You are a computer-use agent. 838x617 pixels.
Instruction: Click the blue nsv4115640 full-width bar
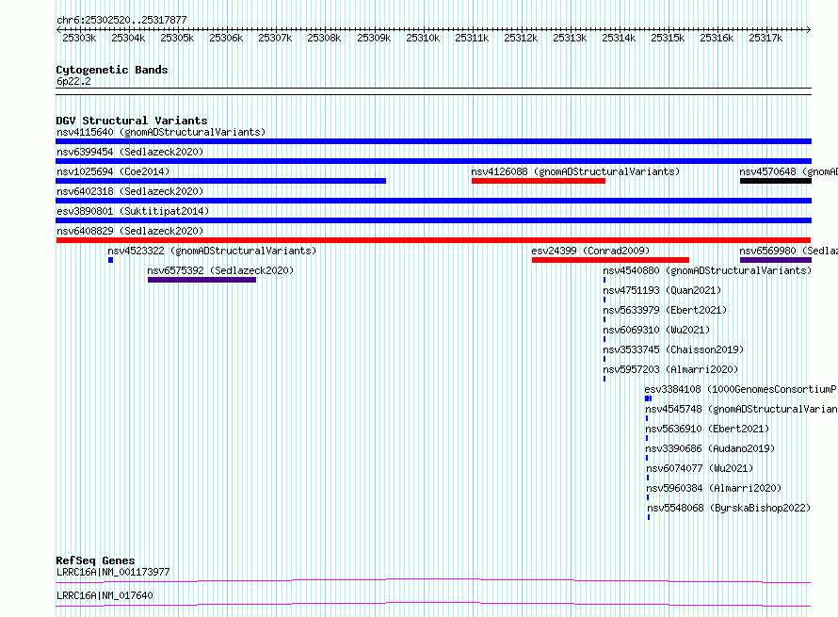433,141
